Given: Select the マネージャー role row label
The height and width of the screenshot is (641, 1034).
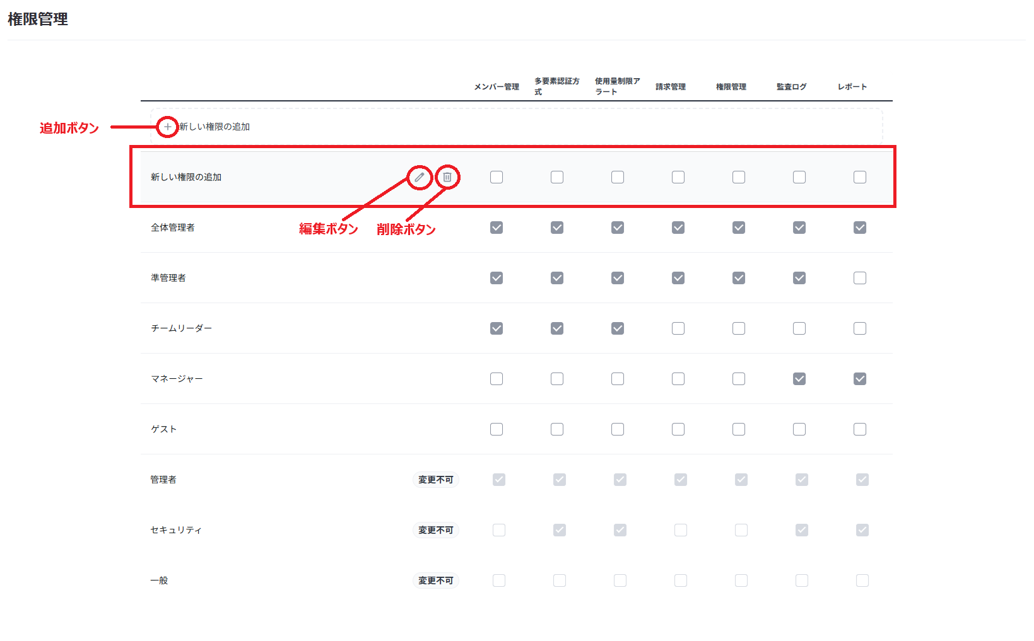Looking at the screenshot, I should tap(177, 379).
